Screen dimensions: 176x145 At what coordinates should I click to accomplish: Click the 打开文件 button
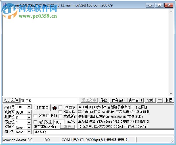[x=11, y=100]
